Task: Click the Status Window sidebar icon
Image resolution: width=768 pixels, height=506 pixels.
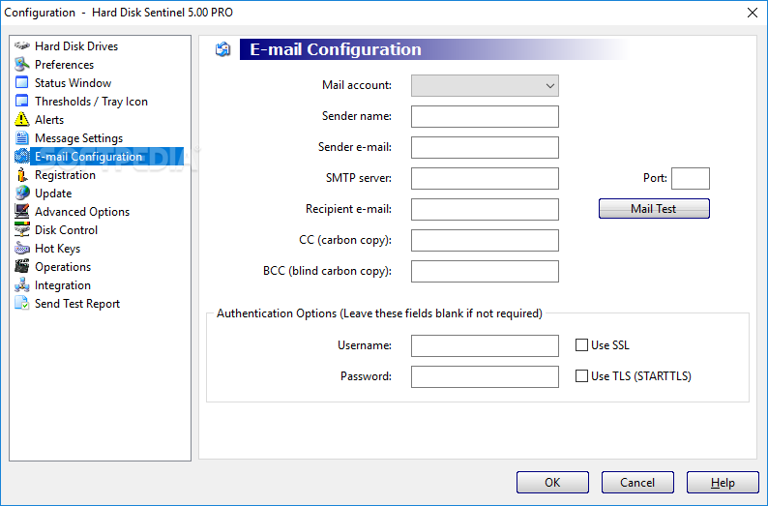Action: (x=22, y=83)
